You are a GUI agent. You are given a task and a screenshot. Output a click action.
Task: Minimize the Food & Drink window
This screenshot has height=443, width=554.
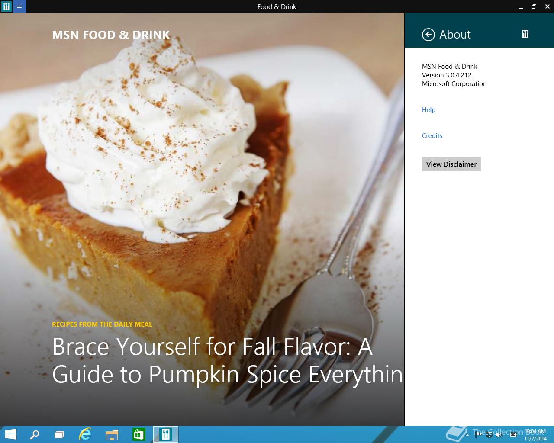point(520,6)
